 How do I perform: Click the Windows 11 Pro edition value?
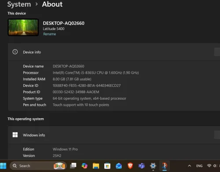pos(65,149)
